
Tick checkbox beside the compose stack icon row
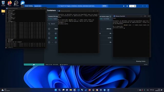[49, 42]
